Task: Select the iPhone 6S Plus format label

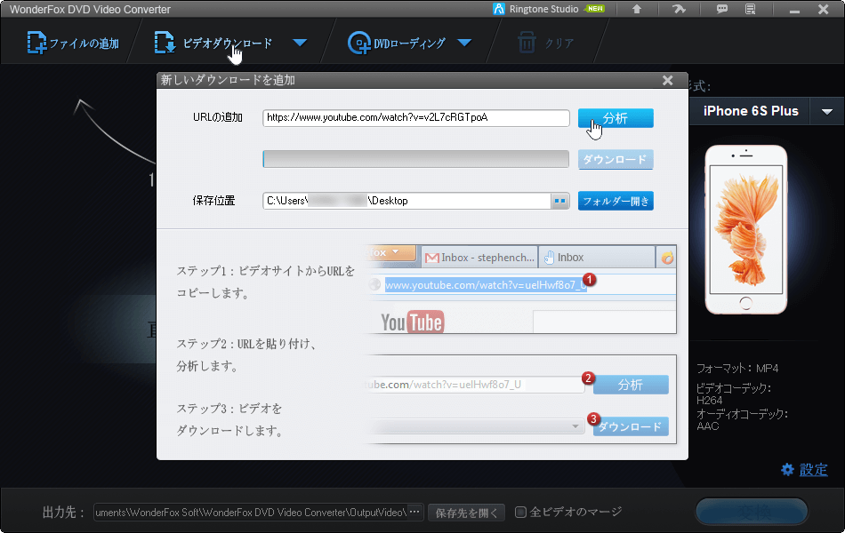Action: [x=750, y=111]
